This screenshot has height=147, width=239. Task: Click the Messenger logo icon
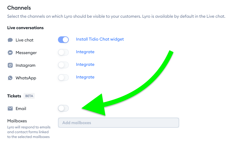pyautogui.click(x=10, y=53)
